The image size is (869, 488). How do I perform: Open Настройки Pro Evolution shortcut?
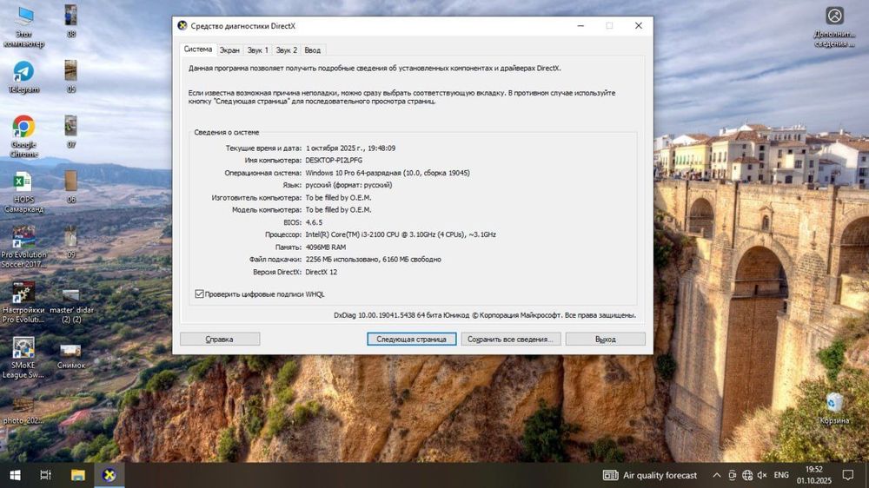[x=23, y=302]
